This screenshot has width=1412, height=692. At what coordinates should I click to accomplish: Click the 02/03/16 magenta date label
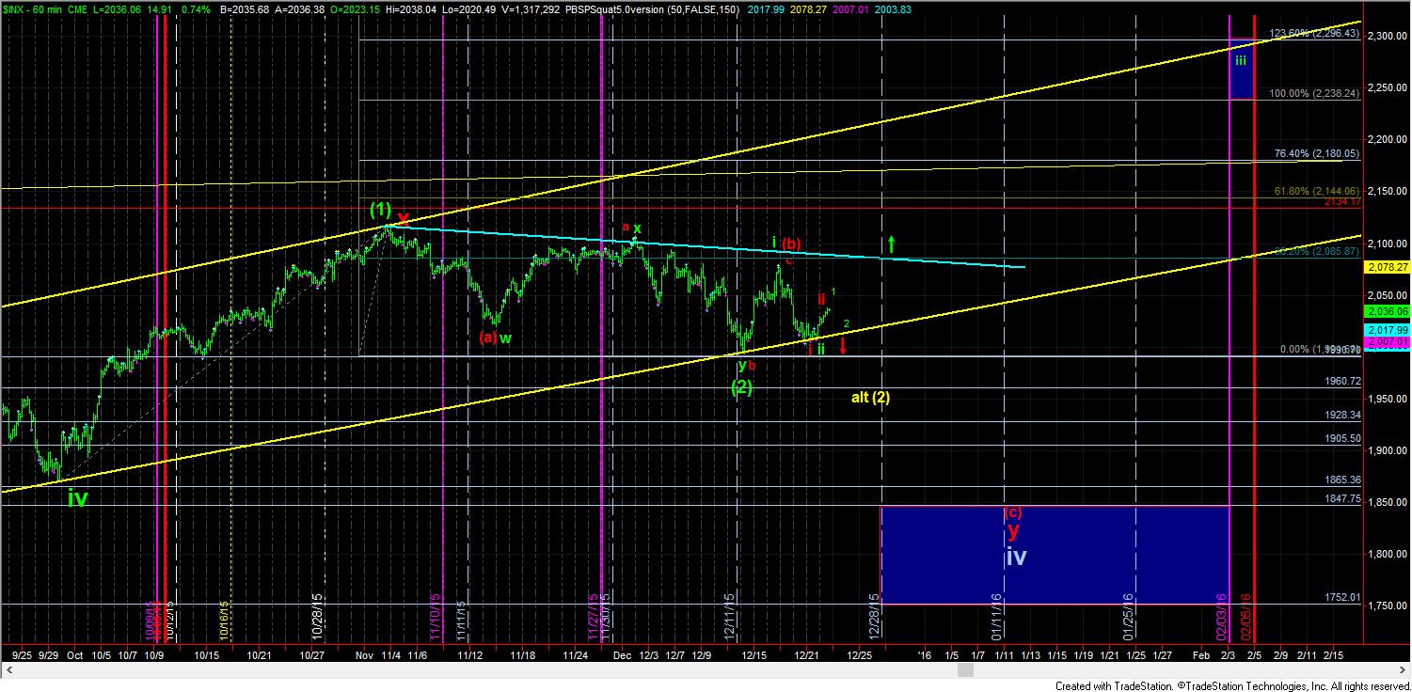pos(1221,615)
